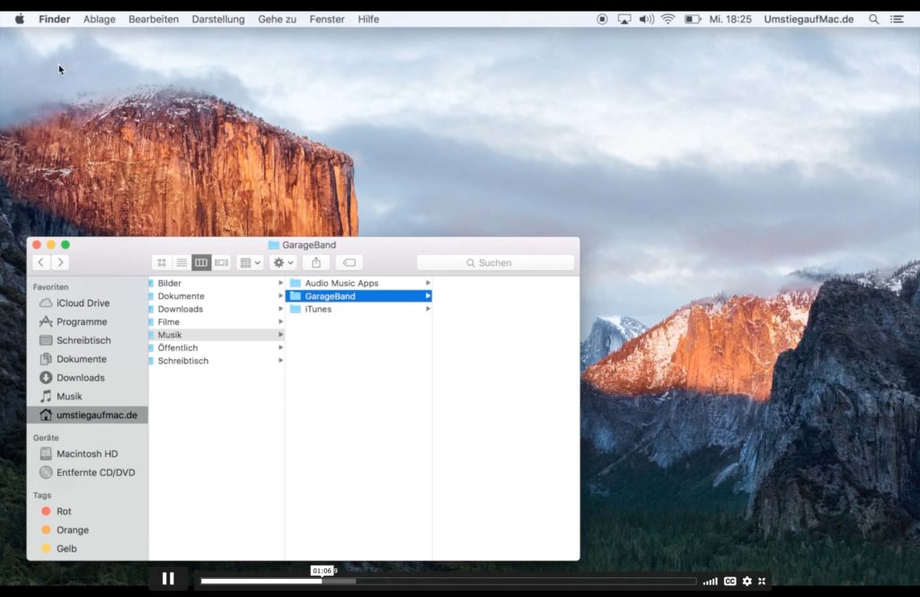Open the Wi-Fi status menu
920x597 pixels.
click(668, 20)
